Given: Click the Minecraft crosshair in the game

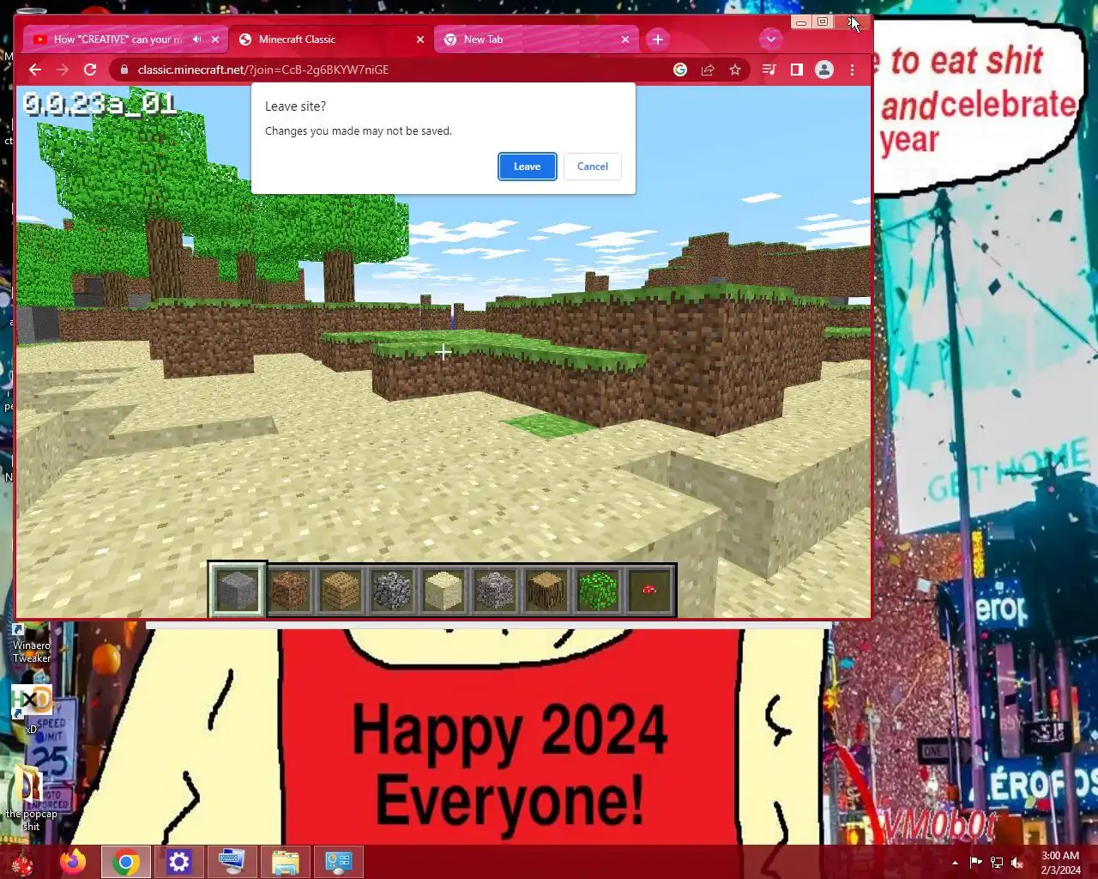Looking at the screenshot, I should 443,352.
